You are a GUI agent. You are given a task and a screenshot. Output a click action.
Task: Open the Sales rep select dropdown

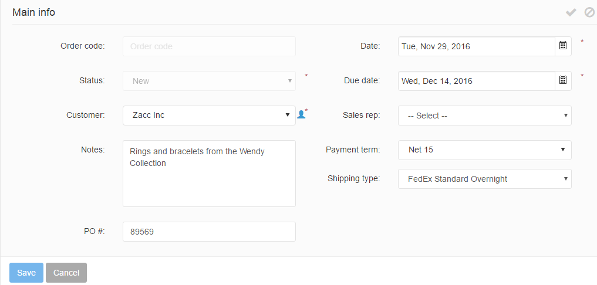(484, 116)
